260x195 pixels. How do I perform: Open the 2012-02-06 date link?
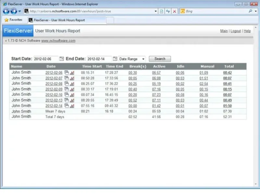coord(54,72)
